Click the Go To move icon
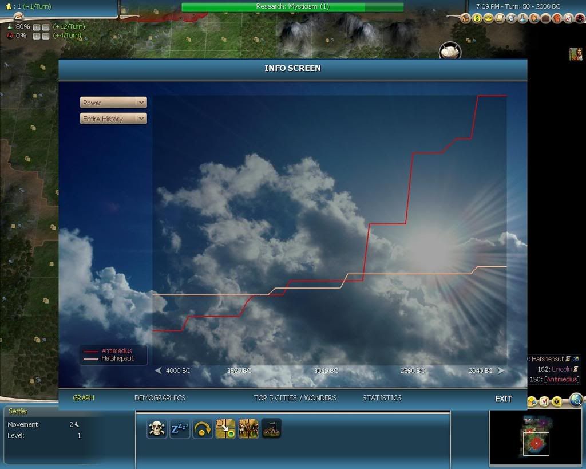Screen dimensions: 586x469 click(x=225, y=428)
